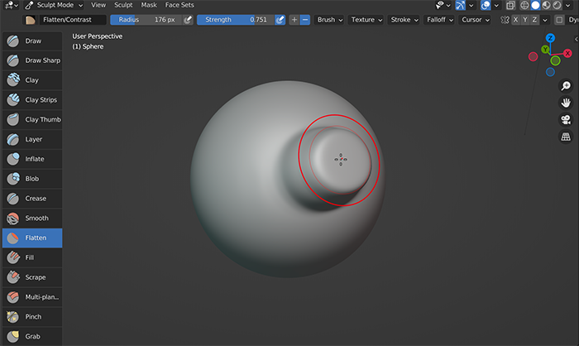The width and height of the screenshot is (579, 346).
Task: Click the blue Z axis gizmo handle
Action: pos(550,38)
